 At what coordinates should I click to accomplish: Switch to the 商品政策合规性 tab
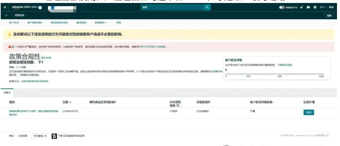(59, 22)
